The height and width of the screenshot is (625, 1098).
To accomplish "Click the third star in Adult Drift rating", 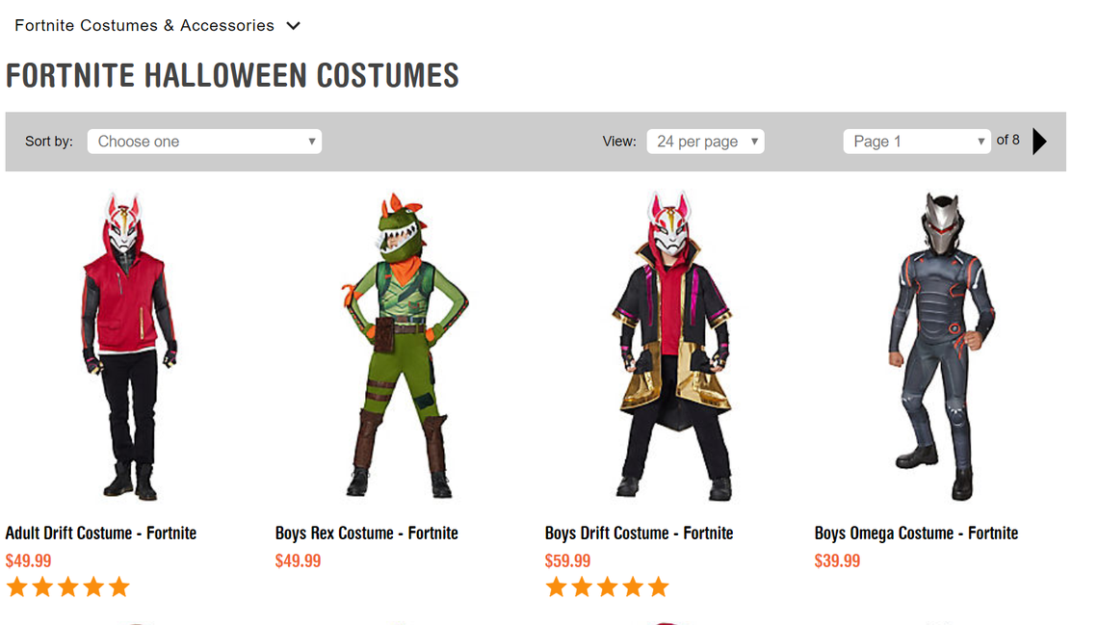I will tap(67, 586).
